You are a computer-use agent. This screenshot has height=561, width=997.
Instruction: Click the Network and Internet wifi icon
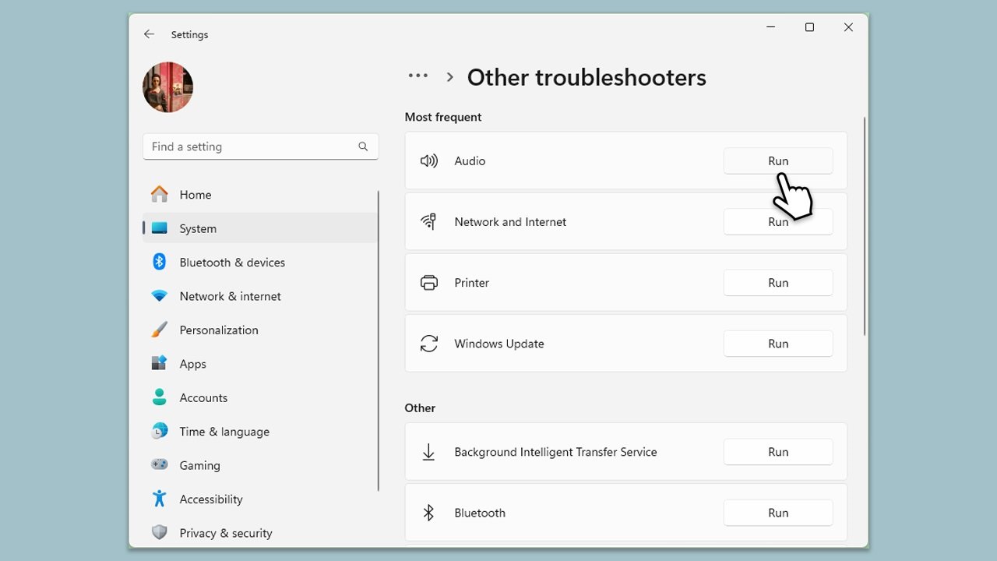pos(428,222)
